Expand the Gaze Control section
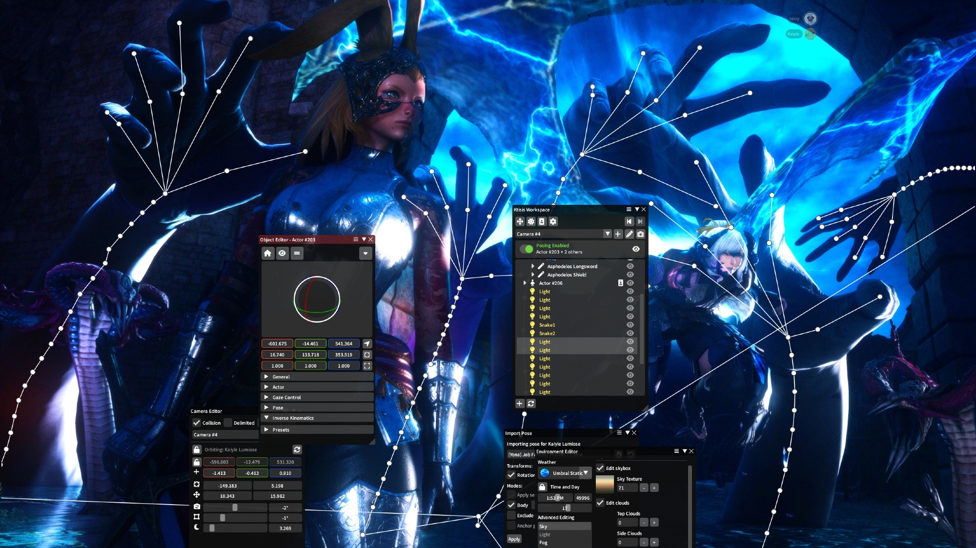Screen dimensions: 976x548 [286, 397]
